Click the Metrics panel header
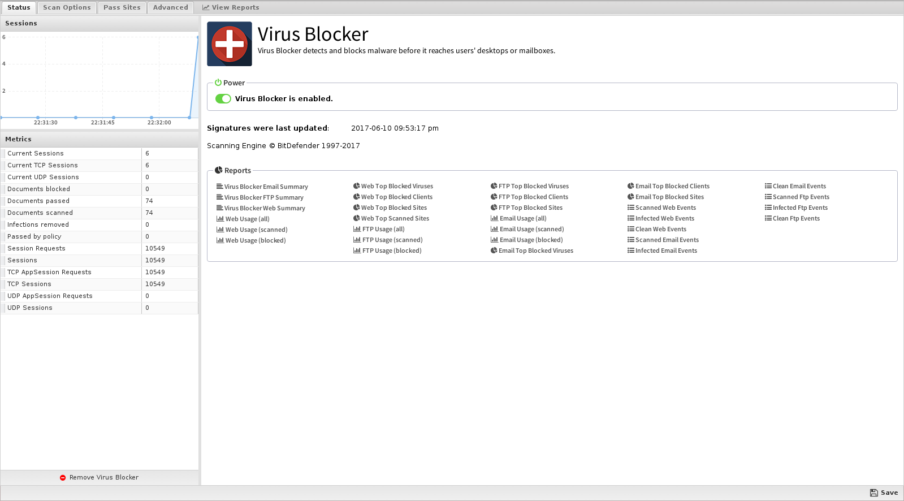Viewport: 904px width, 501px height. [x=100, y=139]
